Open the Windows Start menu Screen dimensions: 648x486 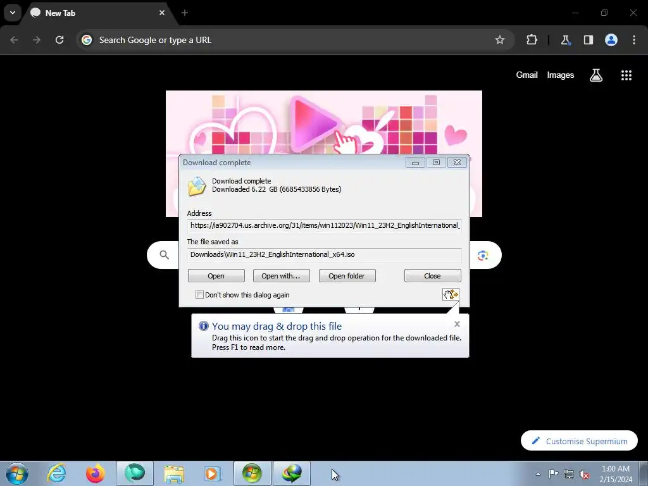coord(17,473)
